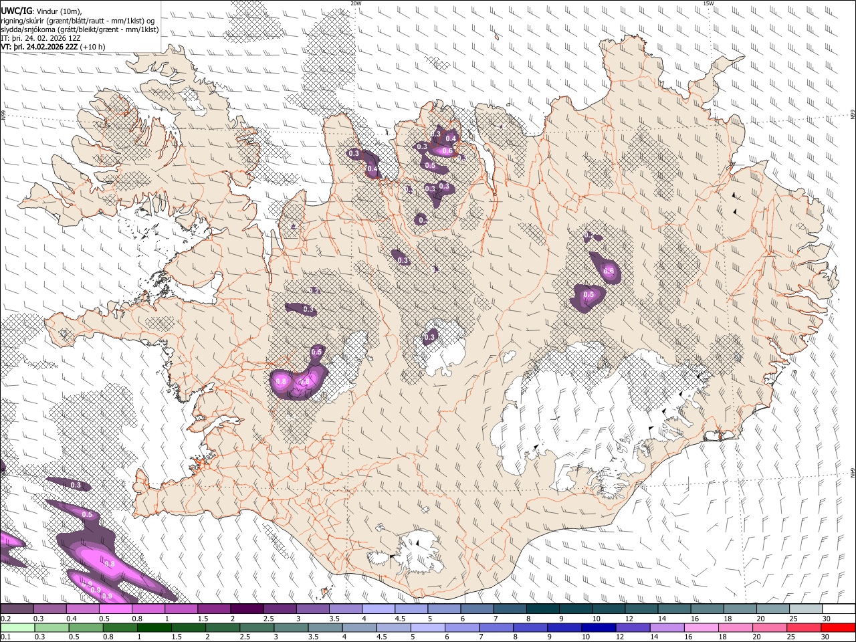Select the bottom-row legend swatch between 14 and 16
Viewport: 856px width, 642px height.
tap(667, 627)
